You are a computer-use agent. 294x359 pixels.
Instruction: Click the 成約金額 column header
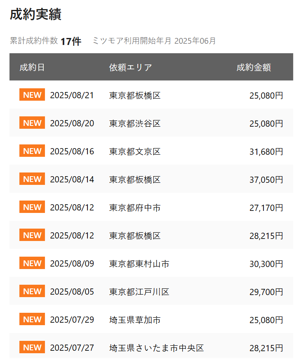[x=254, y=68]
